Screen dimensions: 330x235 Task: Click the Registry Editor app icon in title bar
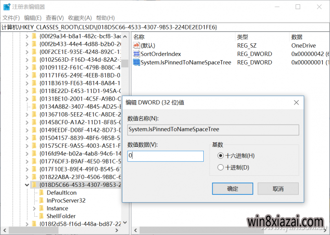tap(7, 7)
